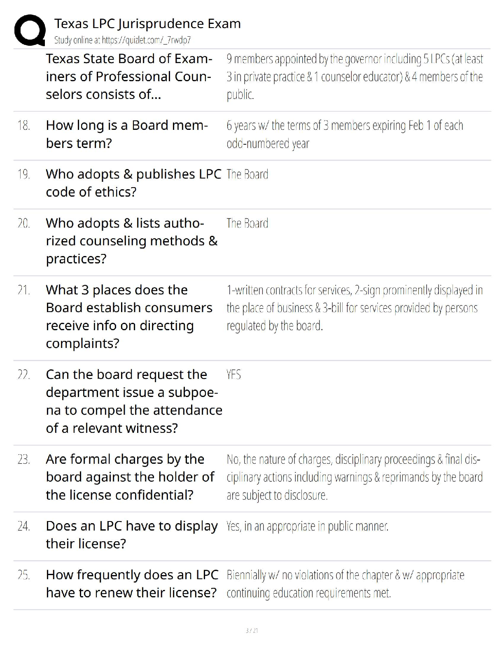Click the renew their license question
504x653 pixels.
click(x=132, y=583)
